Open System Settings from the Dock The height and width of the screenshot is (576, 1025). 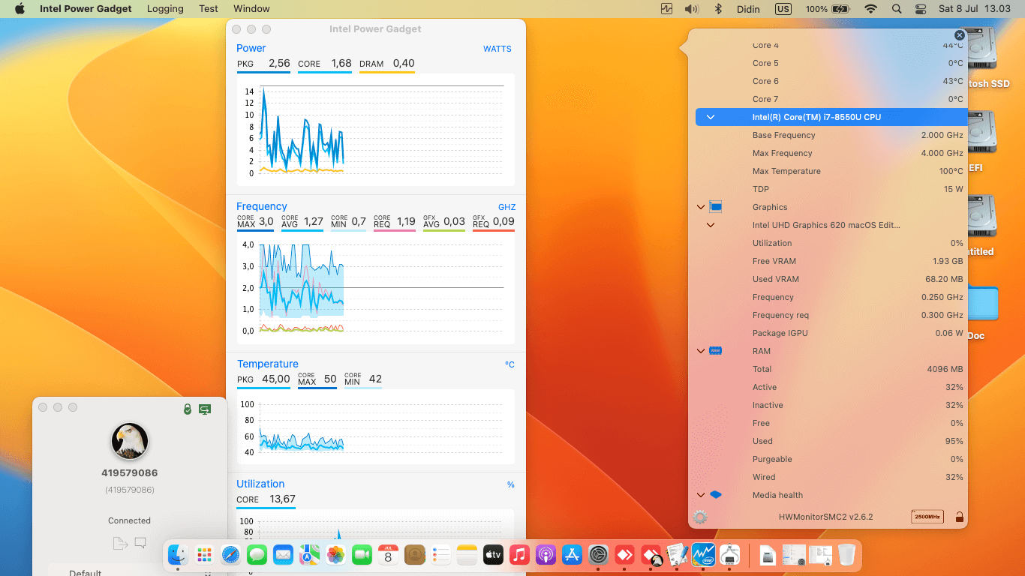click(598, 555)
